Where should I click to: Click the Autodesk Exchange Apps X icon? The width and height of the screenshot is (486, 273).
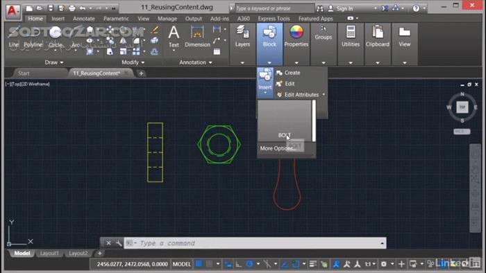(385, 8)
